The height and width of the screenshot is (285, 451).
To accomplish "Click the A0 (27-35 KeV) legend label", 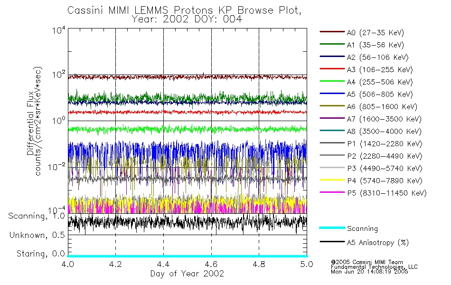I will [375, 33].
